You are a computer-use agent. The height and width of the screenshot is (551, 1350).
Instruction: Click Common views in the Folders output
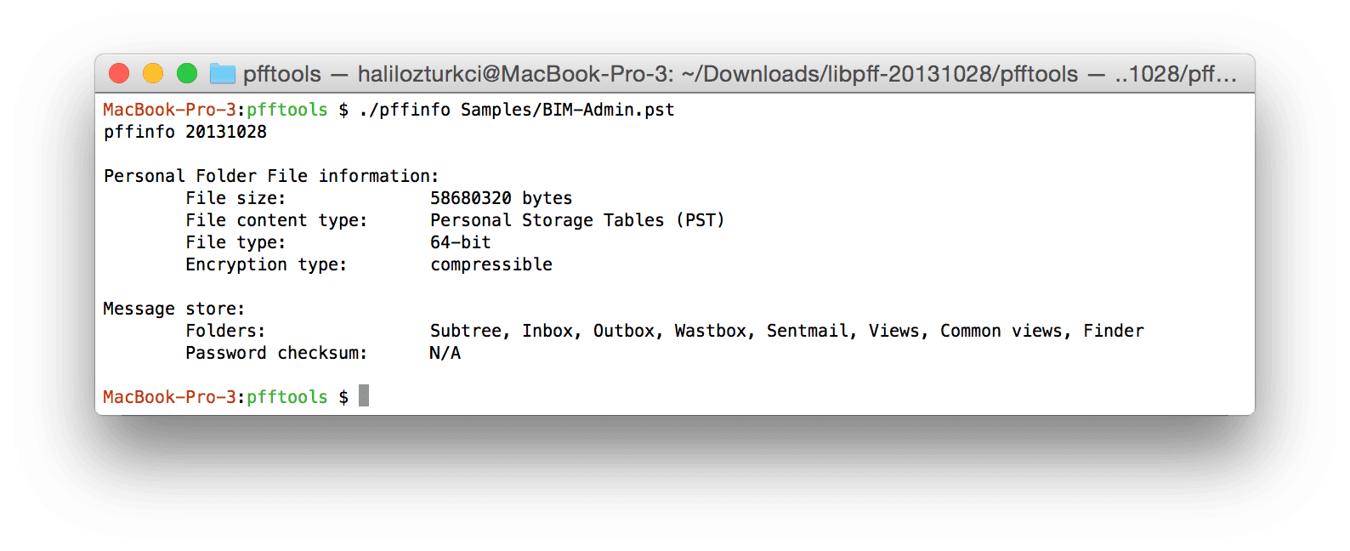click(1000, 331)
